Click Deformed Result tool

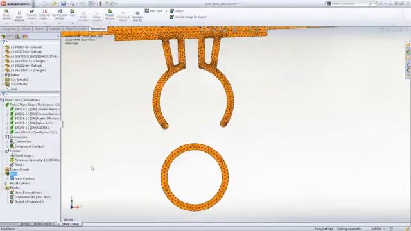pos(123,16)
